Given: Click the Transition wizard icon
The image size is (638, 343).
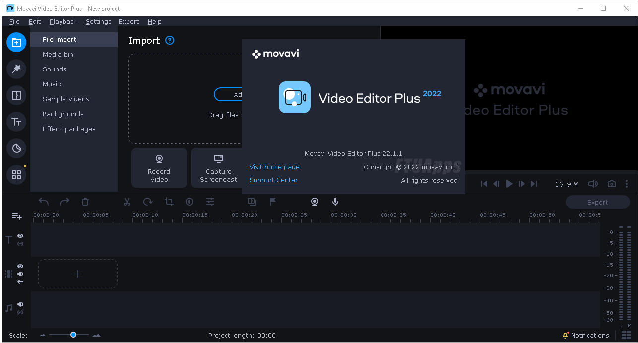Looking at the screenshot, I should pos(252,201).
